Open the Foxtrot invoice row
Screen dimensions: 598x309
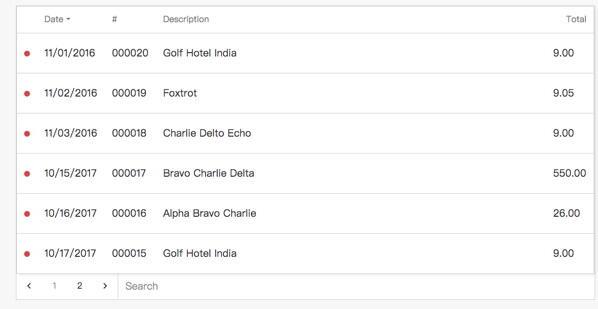pyautogui.click(x=305, y=93)
